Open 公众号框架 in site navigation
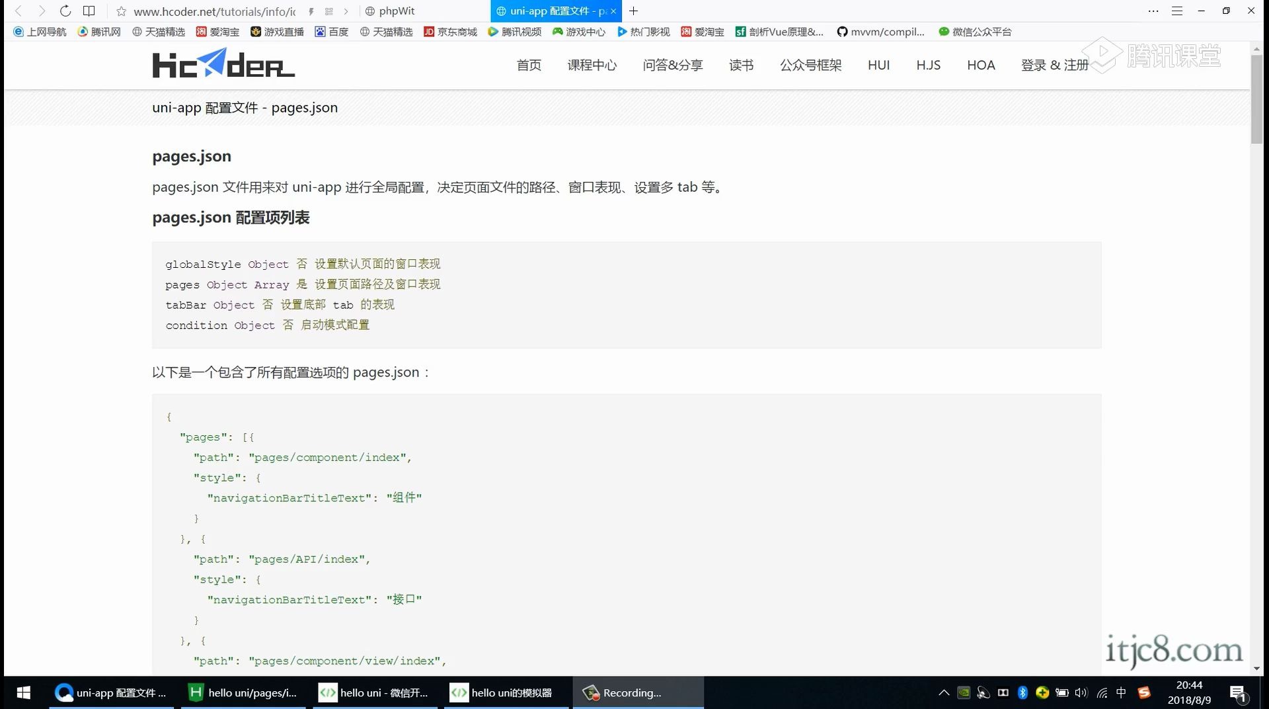 point(810,65)
